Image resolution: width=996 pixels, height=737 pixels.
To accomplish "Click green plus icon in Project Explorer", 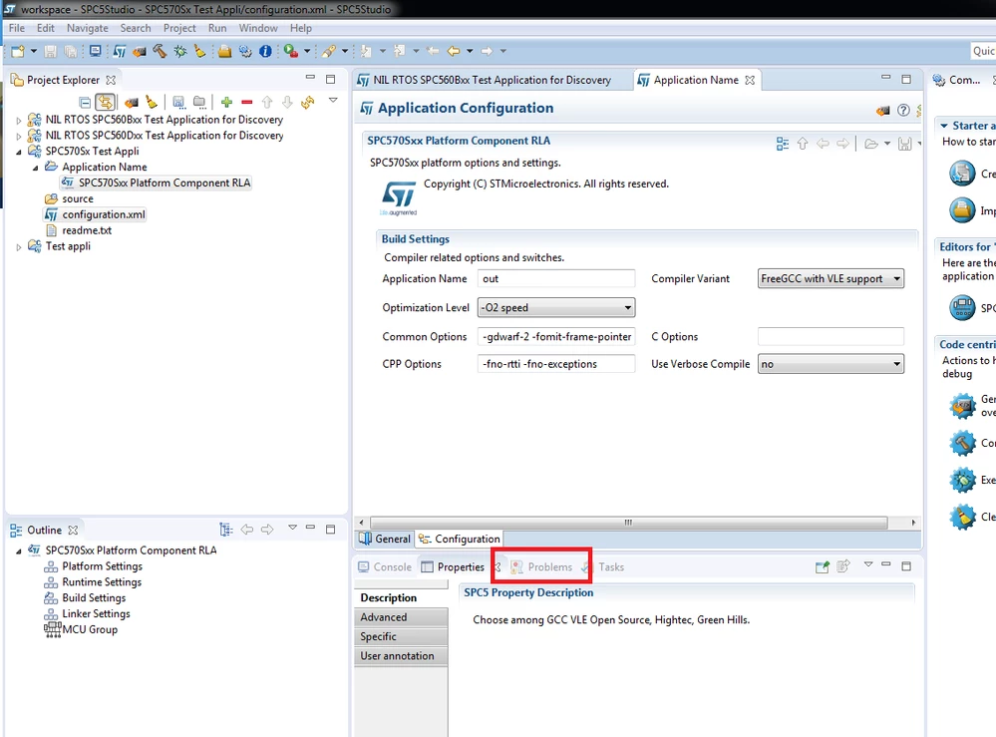I will click(x=226, y=102).
